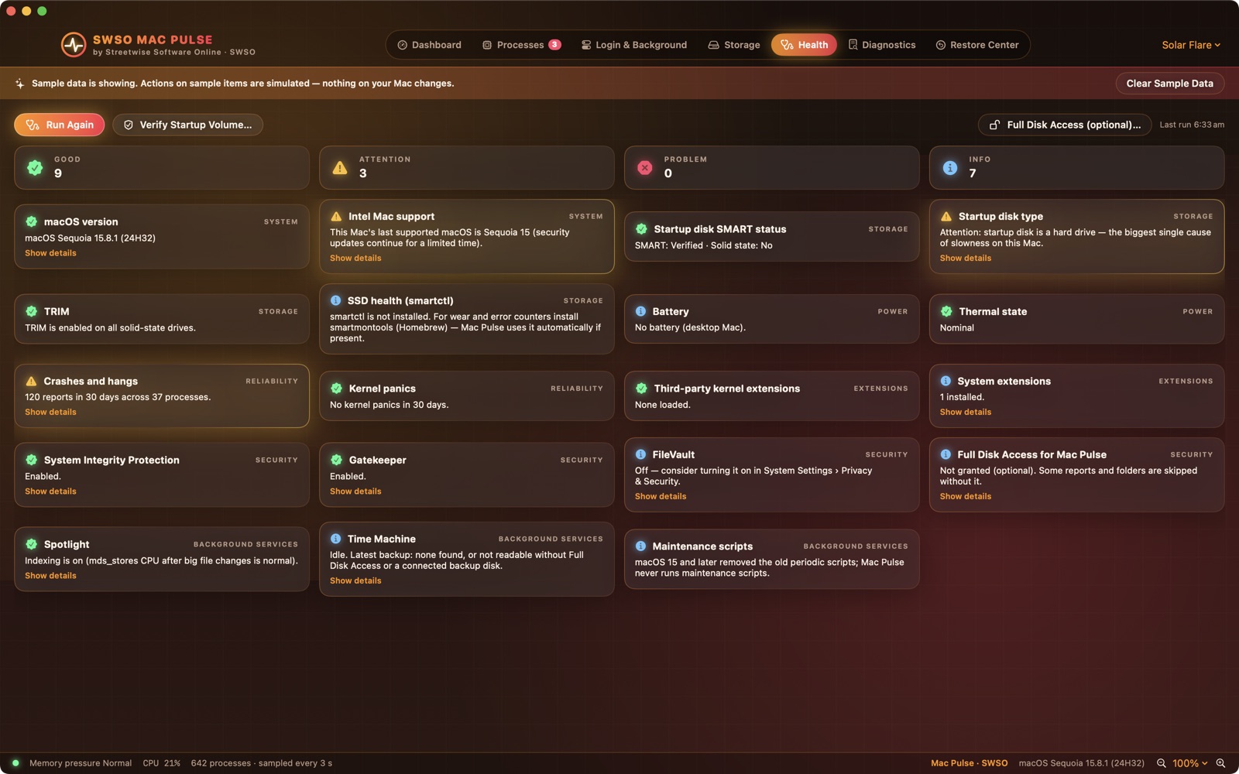The image size is (1239, 774).
Task: Click the sparkle icon in sample data banner
Action: (19, 84)
